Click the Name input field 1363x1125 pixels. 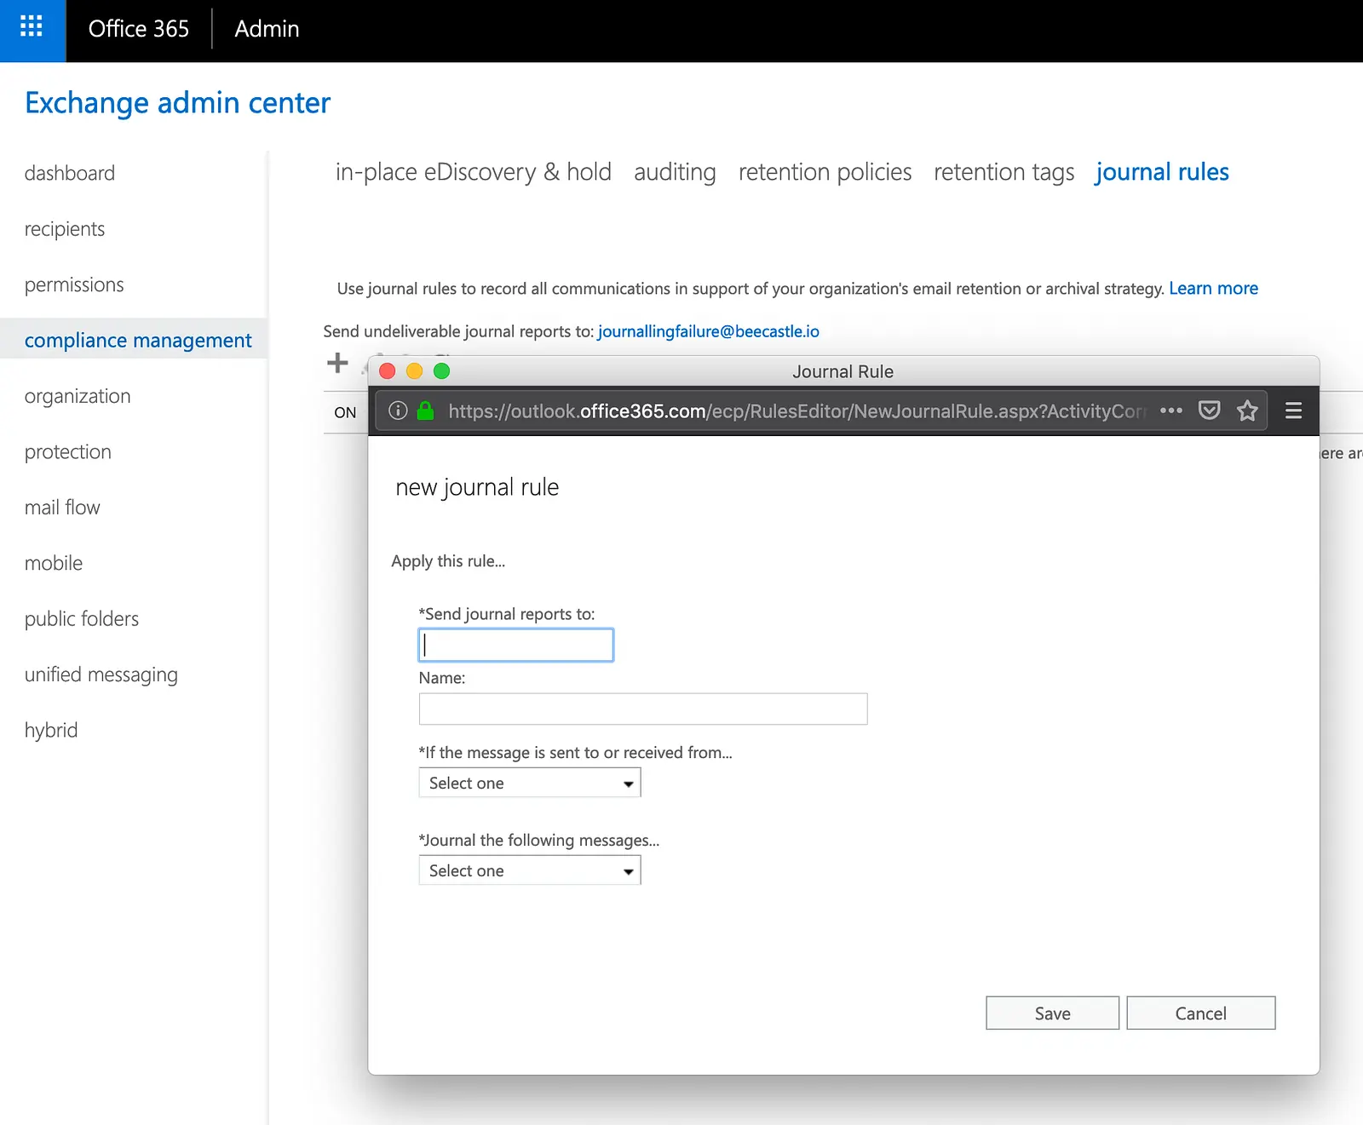point(643,709)
